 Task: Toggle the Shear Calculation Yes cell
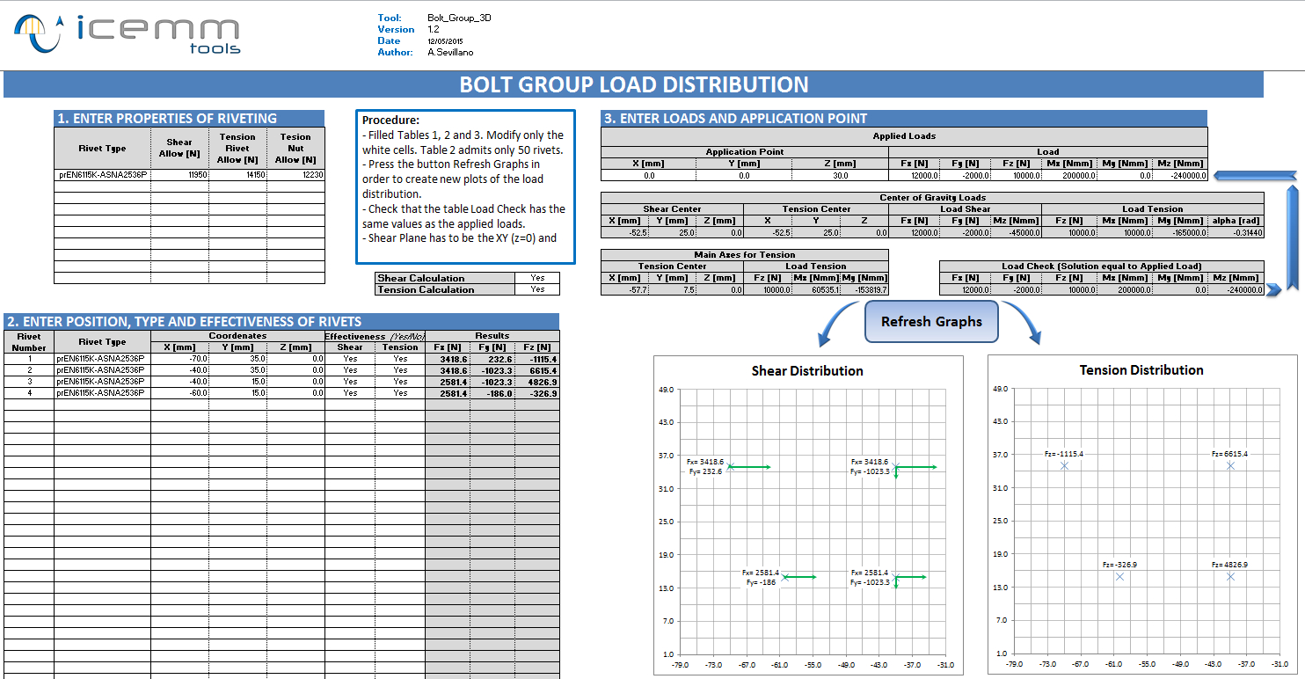point(536,278)
